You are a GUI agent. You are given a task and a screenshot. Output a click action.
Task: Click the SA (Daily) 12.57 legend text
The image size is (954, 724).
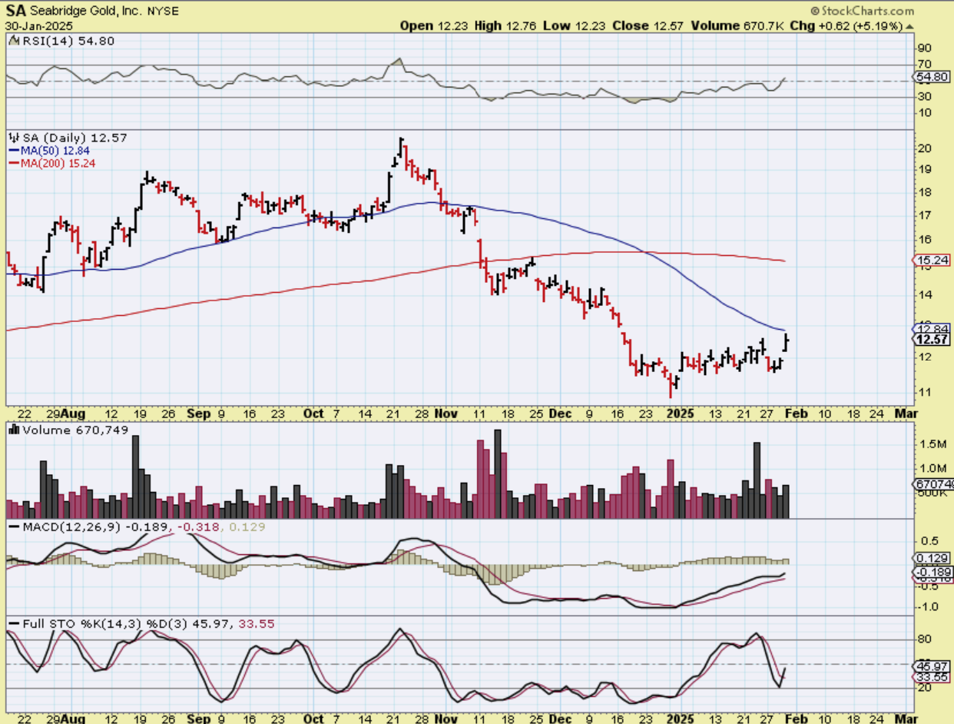74,138
